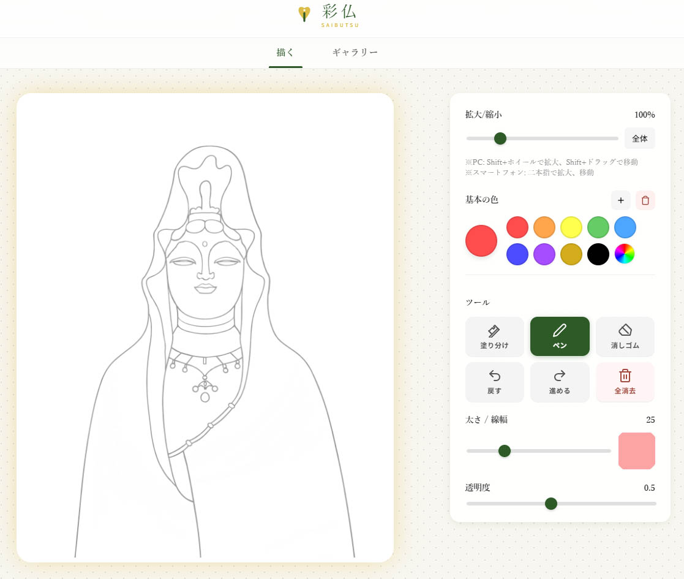Click the statue's face on the canvas
Screen dimensions: 684x579
click(205, 274)
